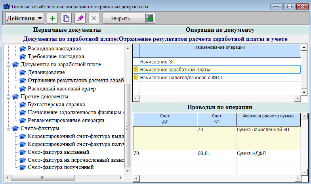This screenshot has width=311, height=184.
Task: Select the Расходная накладная tree item
Action: click(x=54, y=49)
